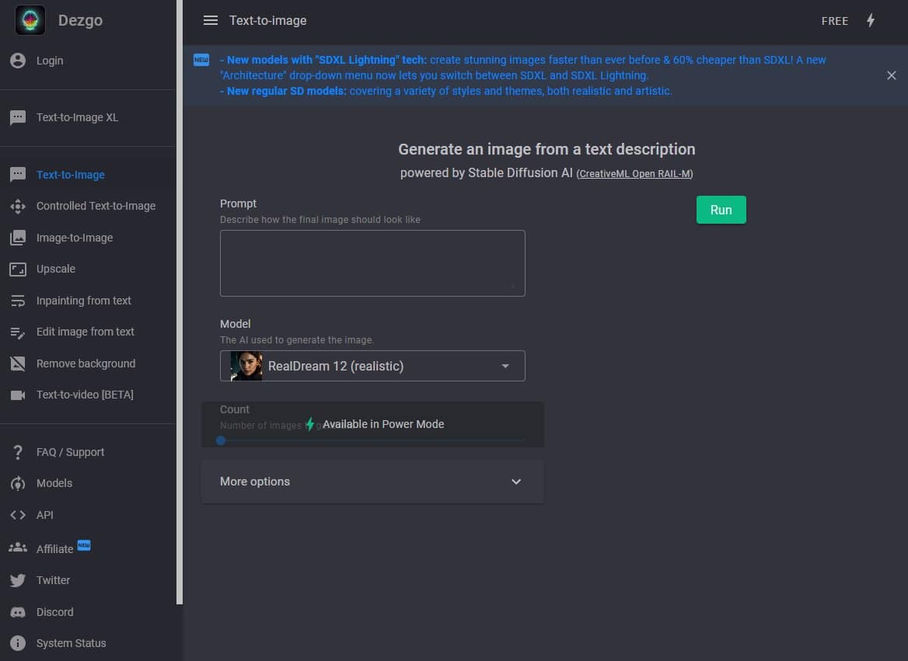Go to Remove background
The width and height of the screenshot is (908, 661).
(86, 364)
